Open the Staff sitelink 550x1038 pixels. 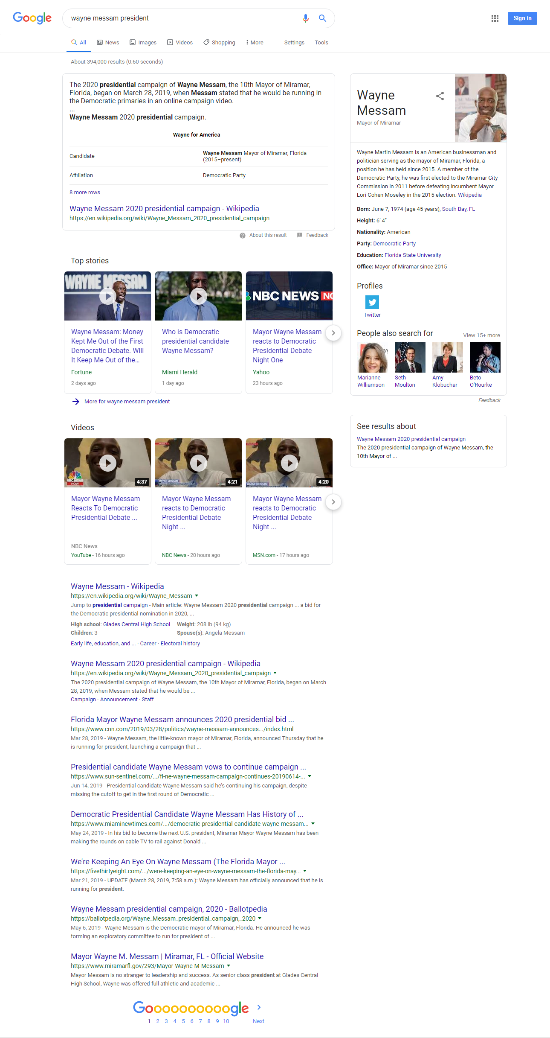click(148, 700)
